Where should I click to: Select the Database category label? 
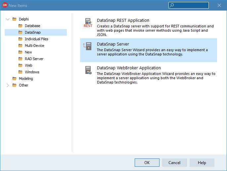tap(32, 26)
